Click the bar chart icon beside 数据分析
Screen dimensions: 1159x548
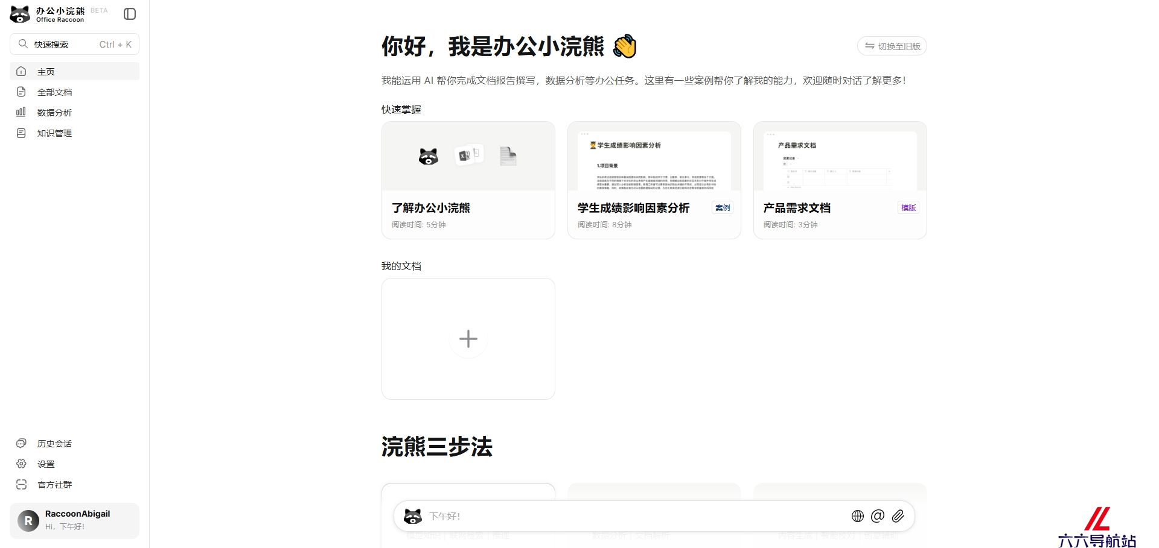[x=21, y=112]
